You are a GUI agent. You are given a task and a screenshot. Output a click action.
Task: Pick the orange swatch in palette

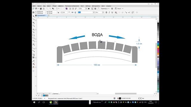(158, 53)
